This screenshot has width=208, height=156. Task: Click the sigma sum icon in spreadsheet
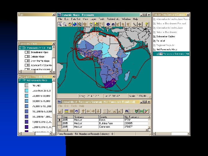(x=105, y=111)
